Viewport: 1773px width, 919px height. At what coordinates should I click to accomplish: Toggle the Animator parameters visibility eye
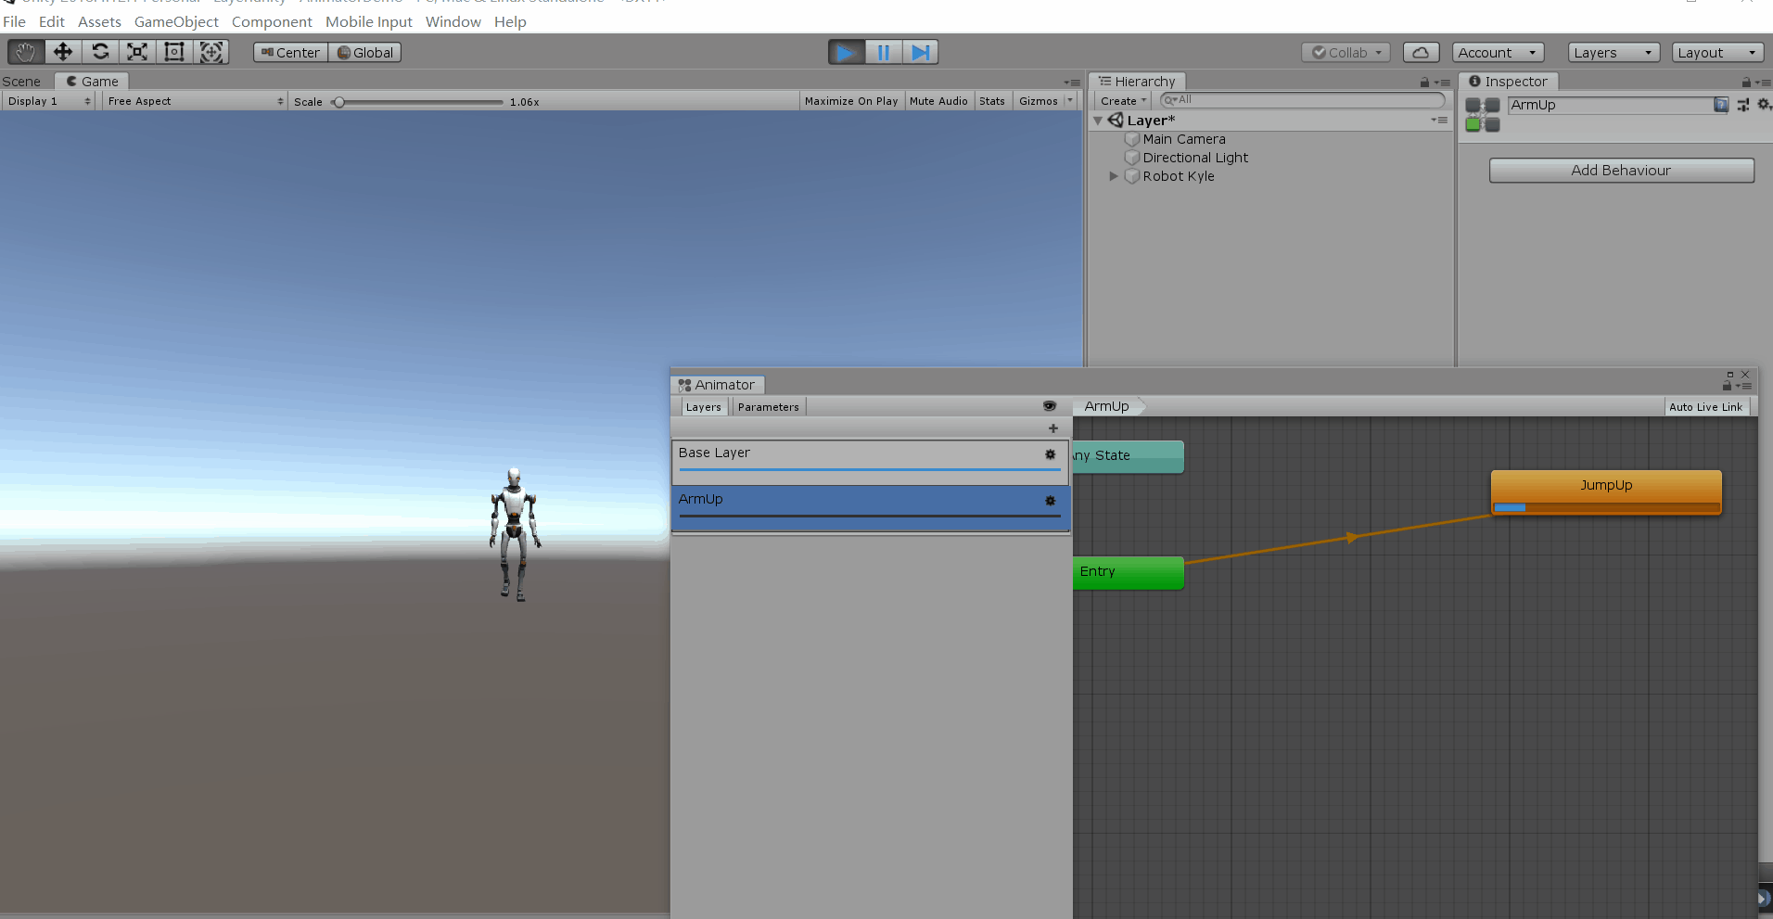click(x=1050, y=406)
